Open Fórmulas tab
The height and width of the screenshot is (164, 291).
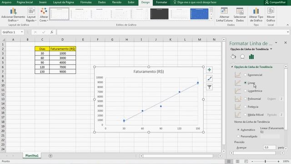click(x=86, y=2)
